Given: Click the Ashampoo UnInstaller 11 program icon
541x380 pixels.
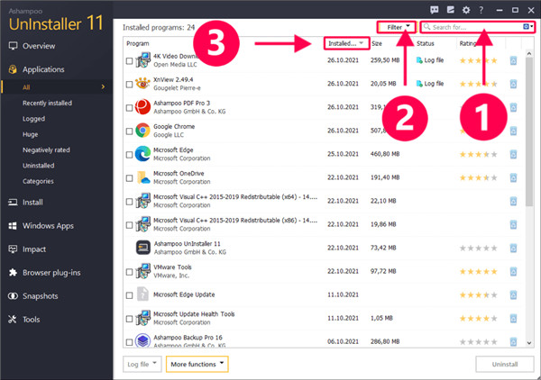Looking at the screenshot, I should coord(142,248).
